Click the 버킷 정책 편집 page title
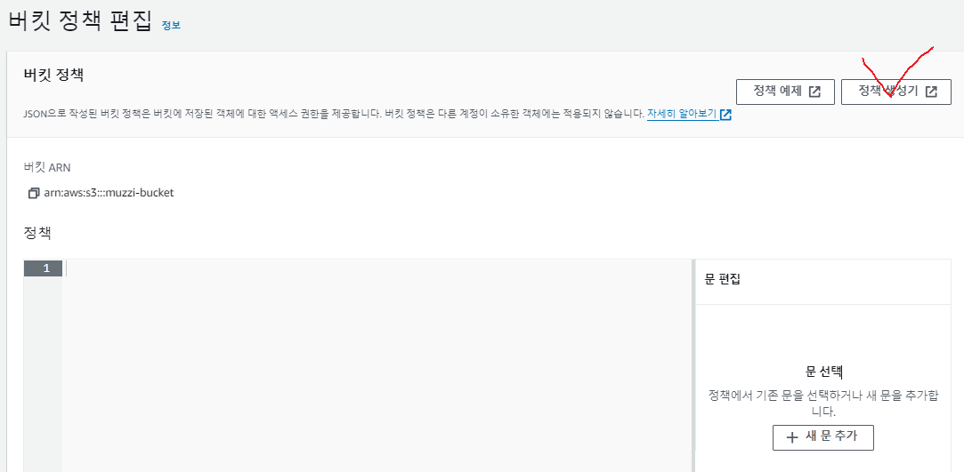 (x=80, y=21)
